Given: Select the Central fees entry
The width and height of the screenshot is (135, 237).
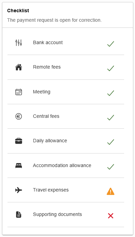Looking at the screenshot, I should pyautogui.click(x=66, y=116).
